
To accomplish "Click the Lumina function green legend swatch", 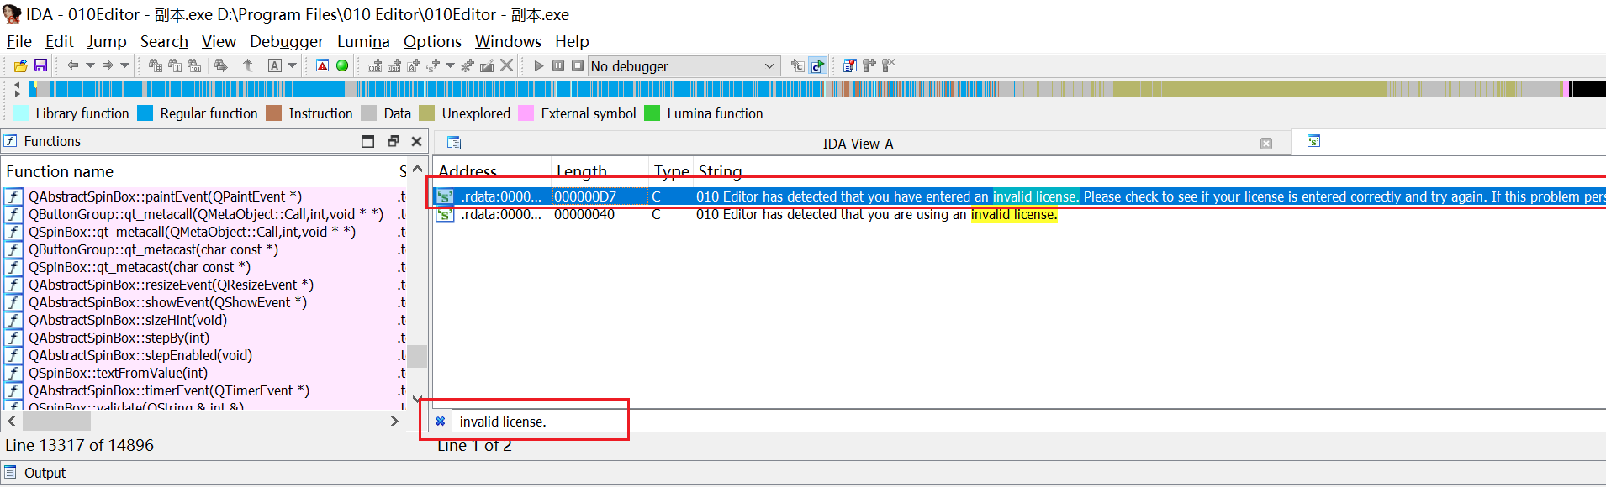I will [652, 113].
